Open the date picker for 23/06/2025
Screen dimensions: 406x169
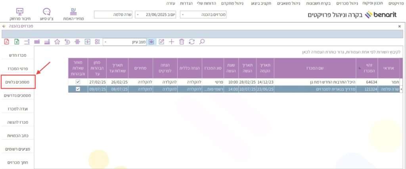click(x=138, y=15)
